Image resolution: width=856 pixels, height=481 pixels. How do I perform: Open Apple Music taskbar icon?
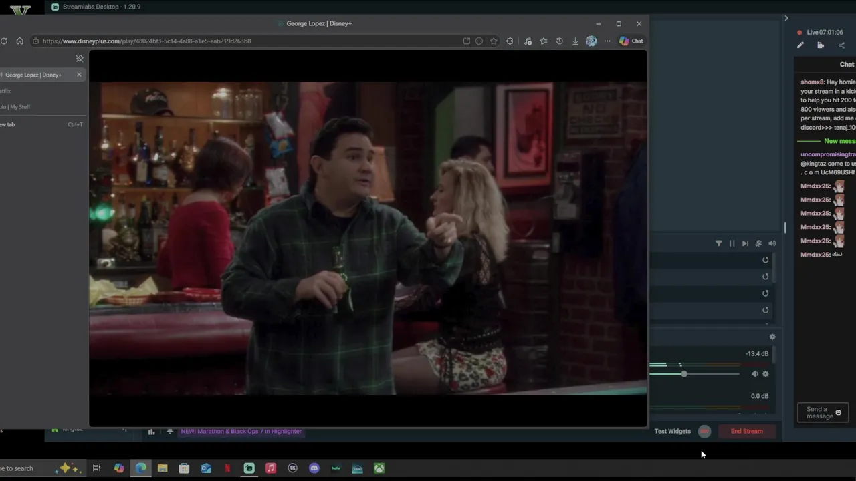pyautogui.click(x=271, y=468)
